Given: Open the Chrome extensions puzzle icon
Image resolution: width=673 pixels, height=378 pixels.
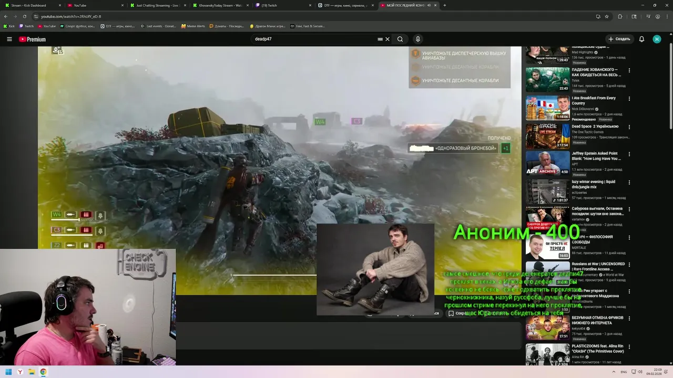Looking at the screenshot, I should tap(620, 16).
